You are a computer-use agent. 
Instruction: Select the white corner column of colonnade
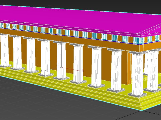point(138,74)
